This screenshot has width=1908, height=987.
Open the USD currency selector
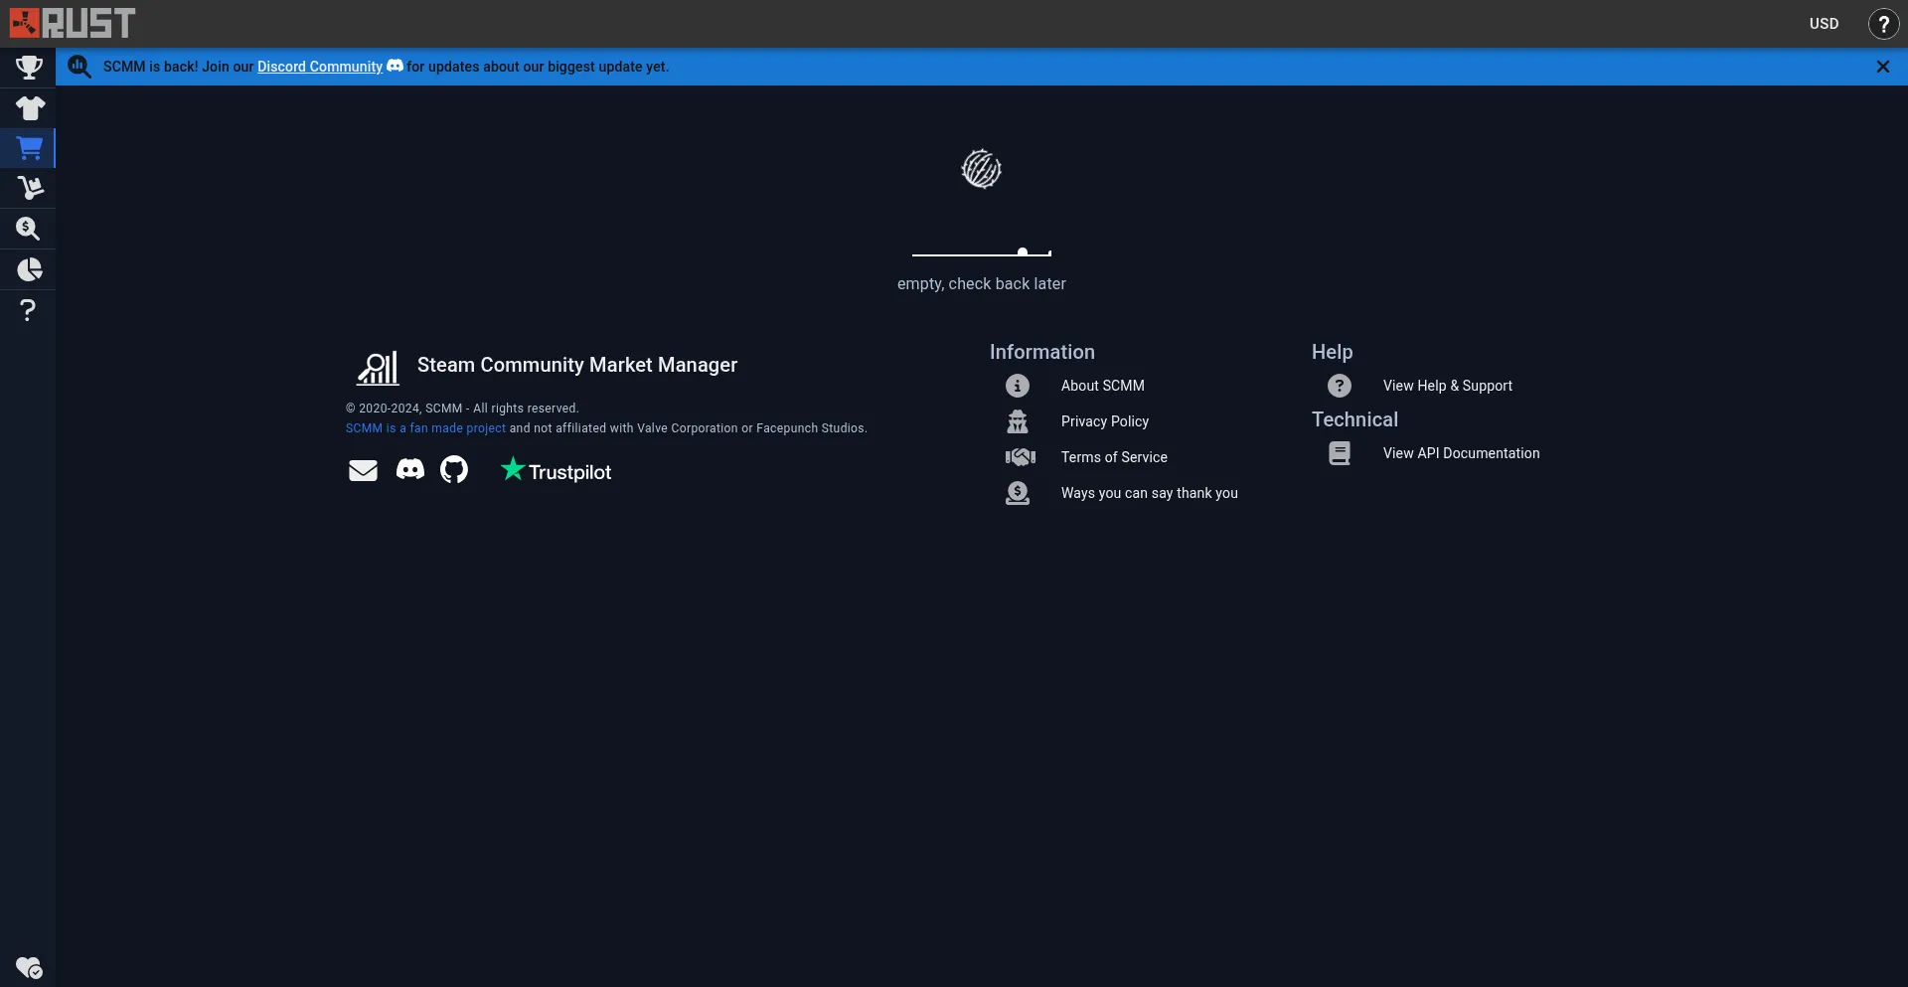(x=1824, y=24)
